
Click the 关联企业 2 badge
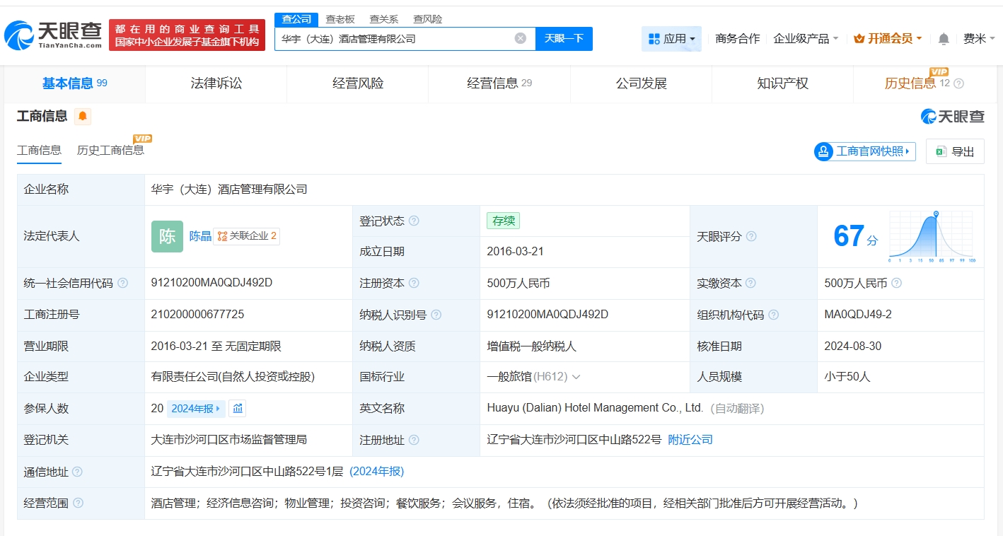click(x=247, y=236)
